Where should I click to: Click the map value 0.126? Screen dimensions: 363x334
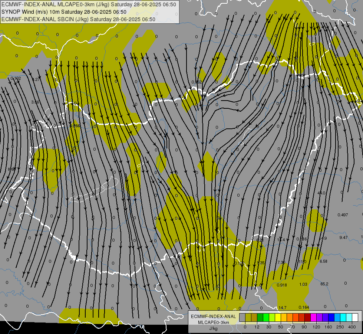click(239, 263)
